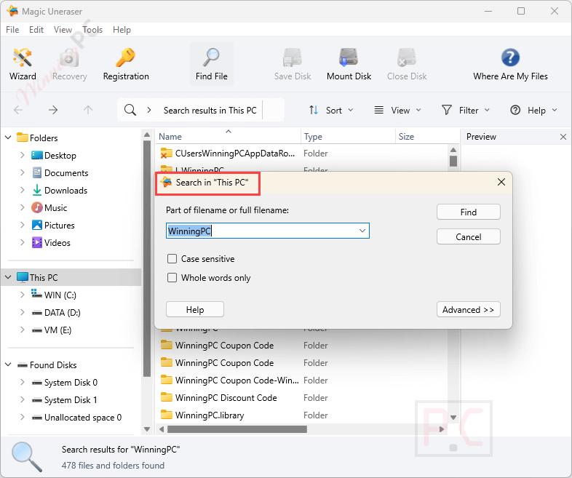The height and width of the screenshot is (478, 572).
Task: Go forward with the right arrow
Action: pos(53,110)
